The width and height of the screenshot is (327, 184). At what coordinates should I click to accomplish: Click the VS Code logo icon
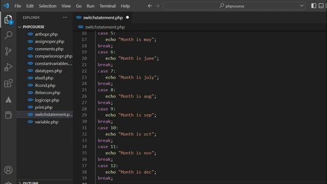click(x=6, y=6)
